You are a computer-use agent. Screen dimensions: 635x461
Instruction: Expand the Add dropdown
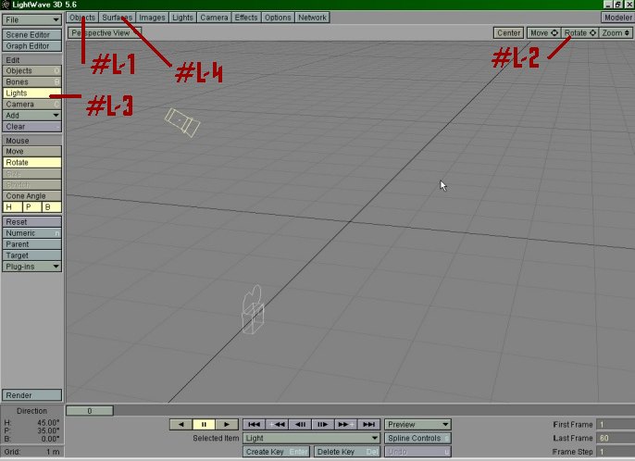32,116
